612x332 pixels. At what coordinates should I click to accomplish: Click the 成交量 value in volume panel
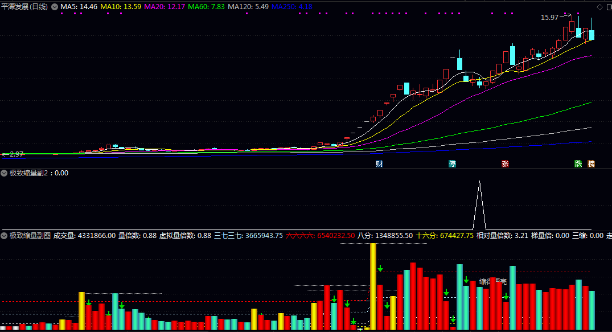click(84, 235)
